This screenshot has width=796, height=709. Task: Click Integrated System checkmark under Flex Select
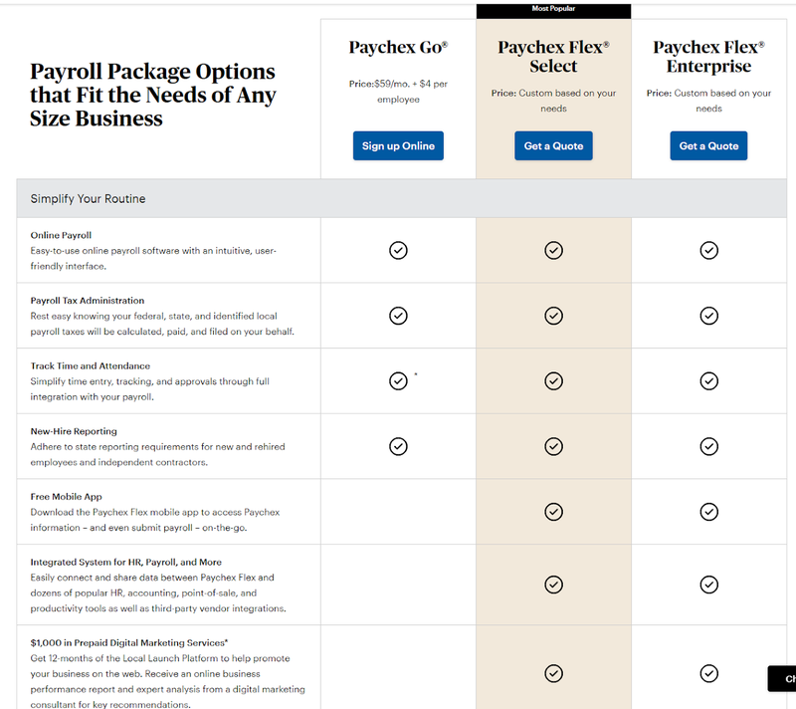(x=554, y=585)
